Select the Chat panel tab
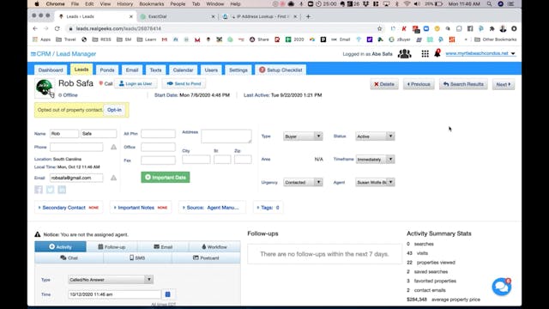Viewport: 549px width, 309px height. [69, 257]
